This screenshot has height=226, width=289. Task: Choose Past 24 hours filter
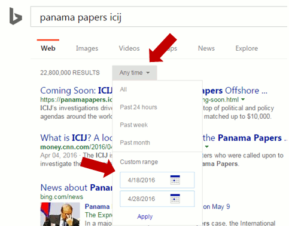pyautogui.click(x=138, y=107)
